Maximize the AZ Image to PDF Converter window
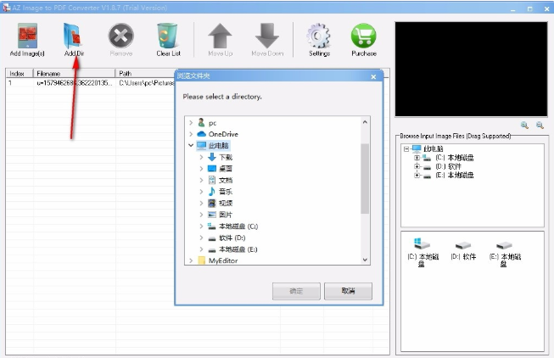The image size is (554, 358). tap(529, 8)
